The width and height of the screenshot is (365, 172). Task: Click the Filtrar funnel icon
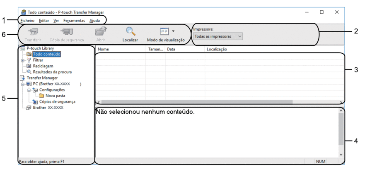pyautogui.click(x=29, y=60)
